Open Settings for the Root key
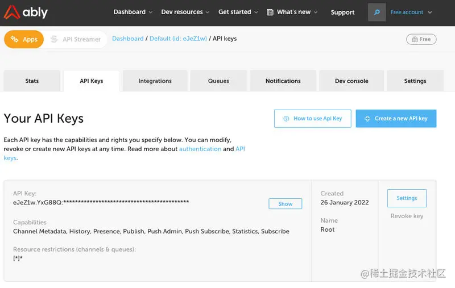Image resolution: width=455 pixels, height=288 pixels. click(407, 198)
